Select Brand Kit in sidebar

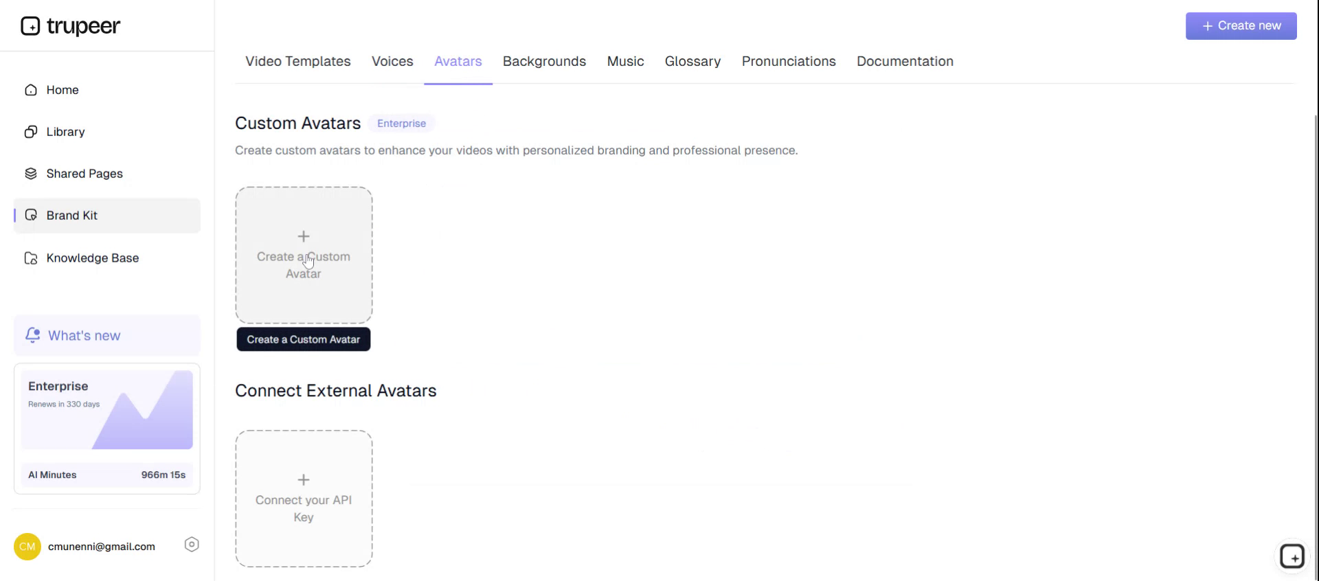click(107, 216)
